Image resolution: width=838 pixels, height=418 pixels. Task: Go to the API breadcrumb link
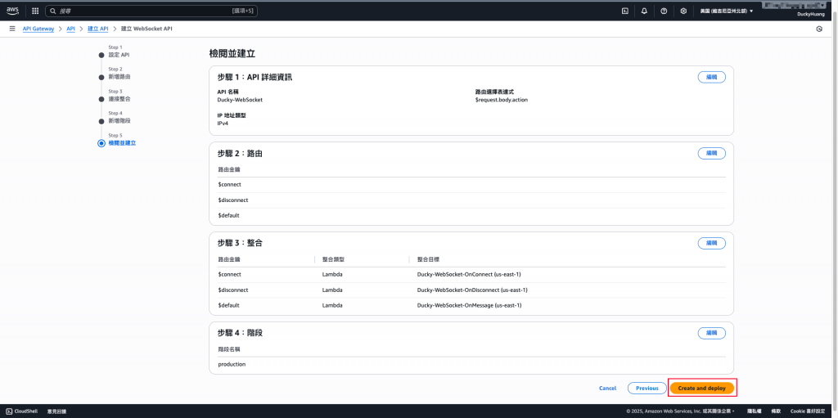coord(70,29)
